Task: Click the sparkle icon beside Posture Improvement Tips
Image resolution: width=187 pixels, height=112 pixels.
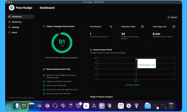Action: (x=44, y=69)
